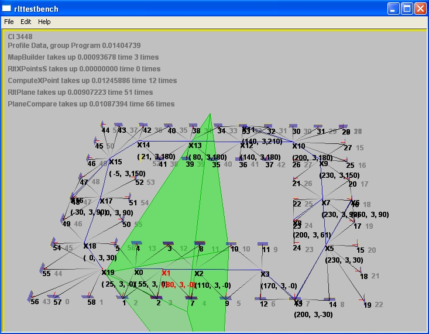Select the red highlighted X1 node
This screenshot has width=429, height=334.
click(x=166, y=273)
